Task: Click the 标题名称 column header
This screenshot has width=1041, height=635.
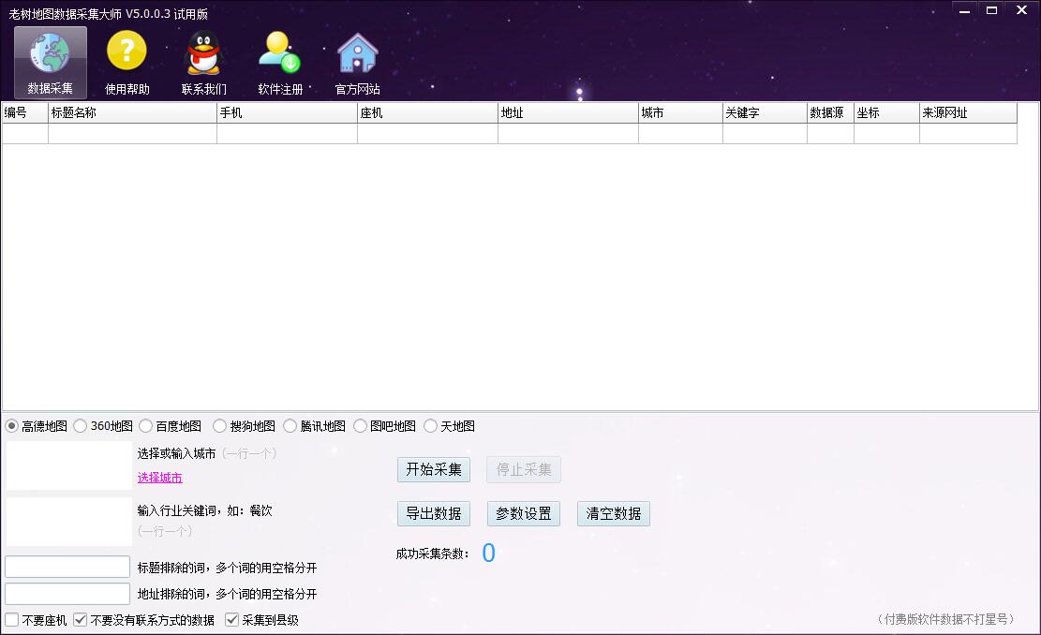Action: tap(131, 112)
